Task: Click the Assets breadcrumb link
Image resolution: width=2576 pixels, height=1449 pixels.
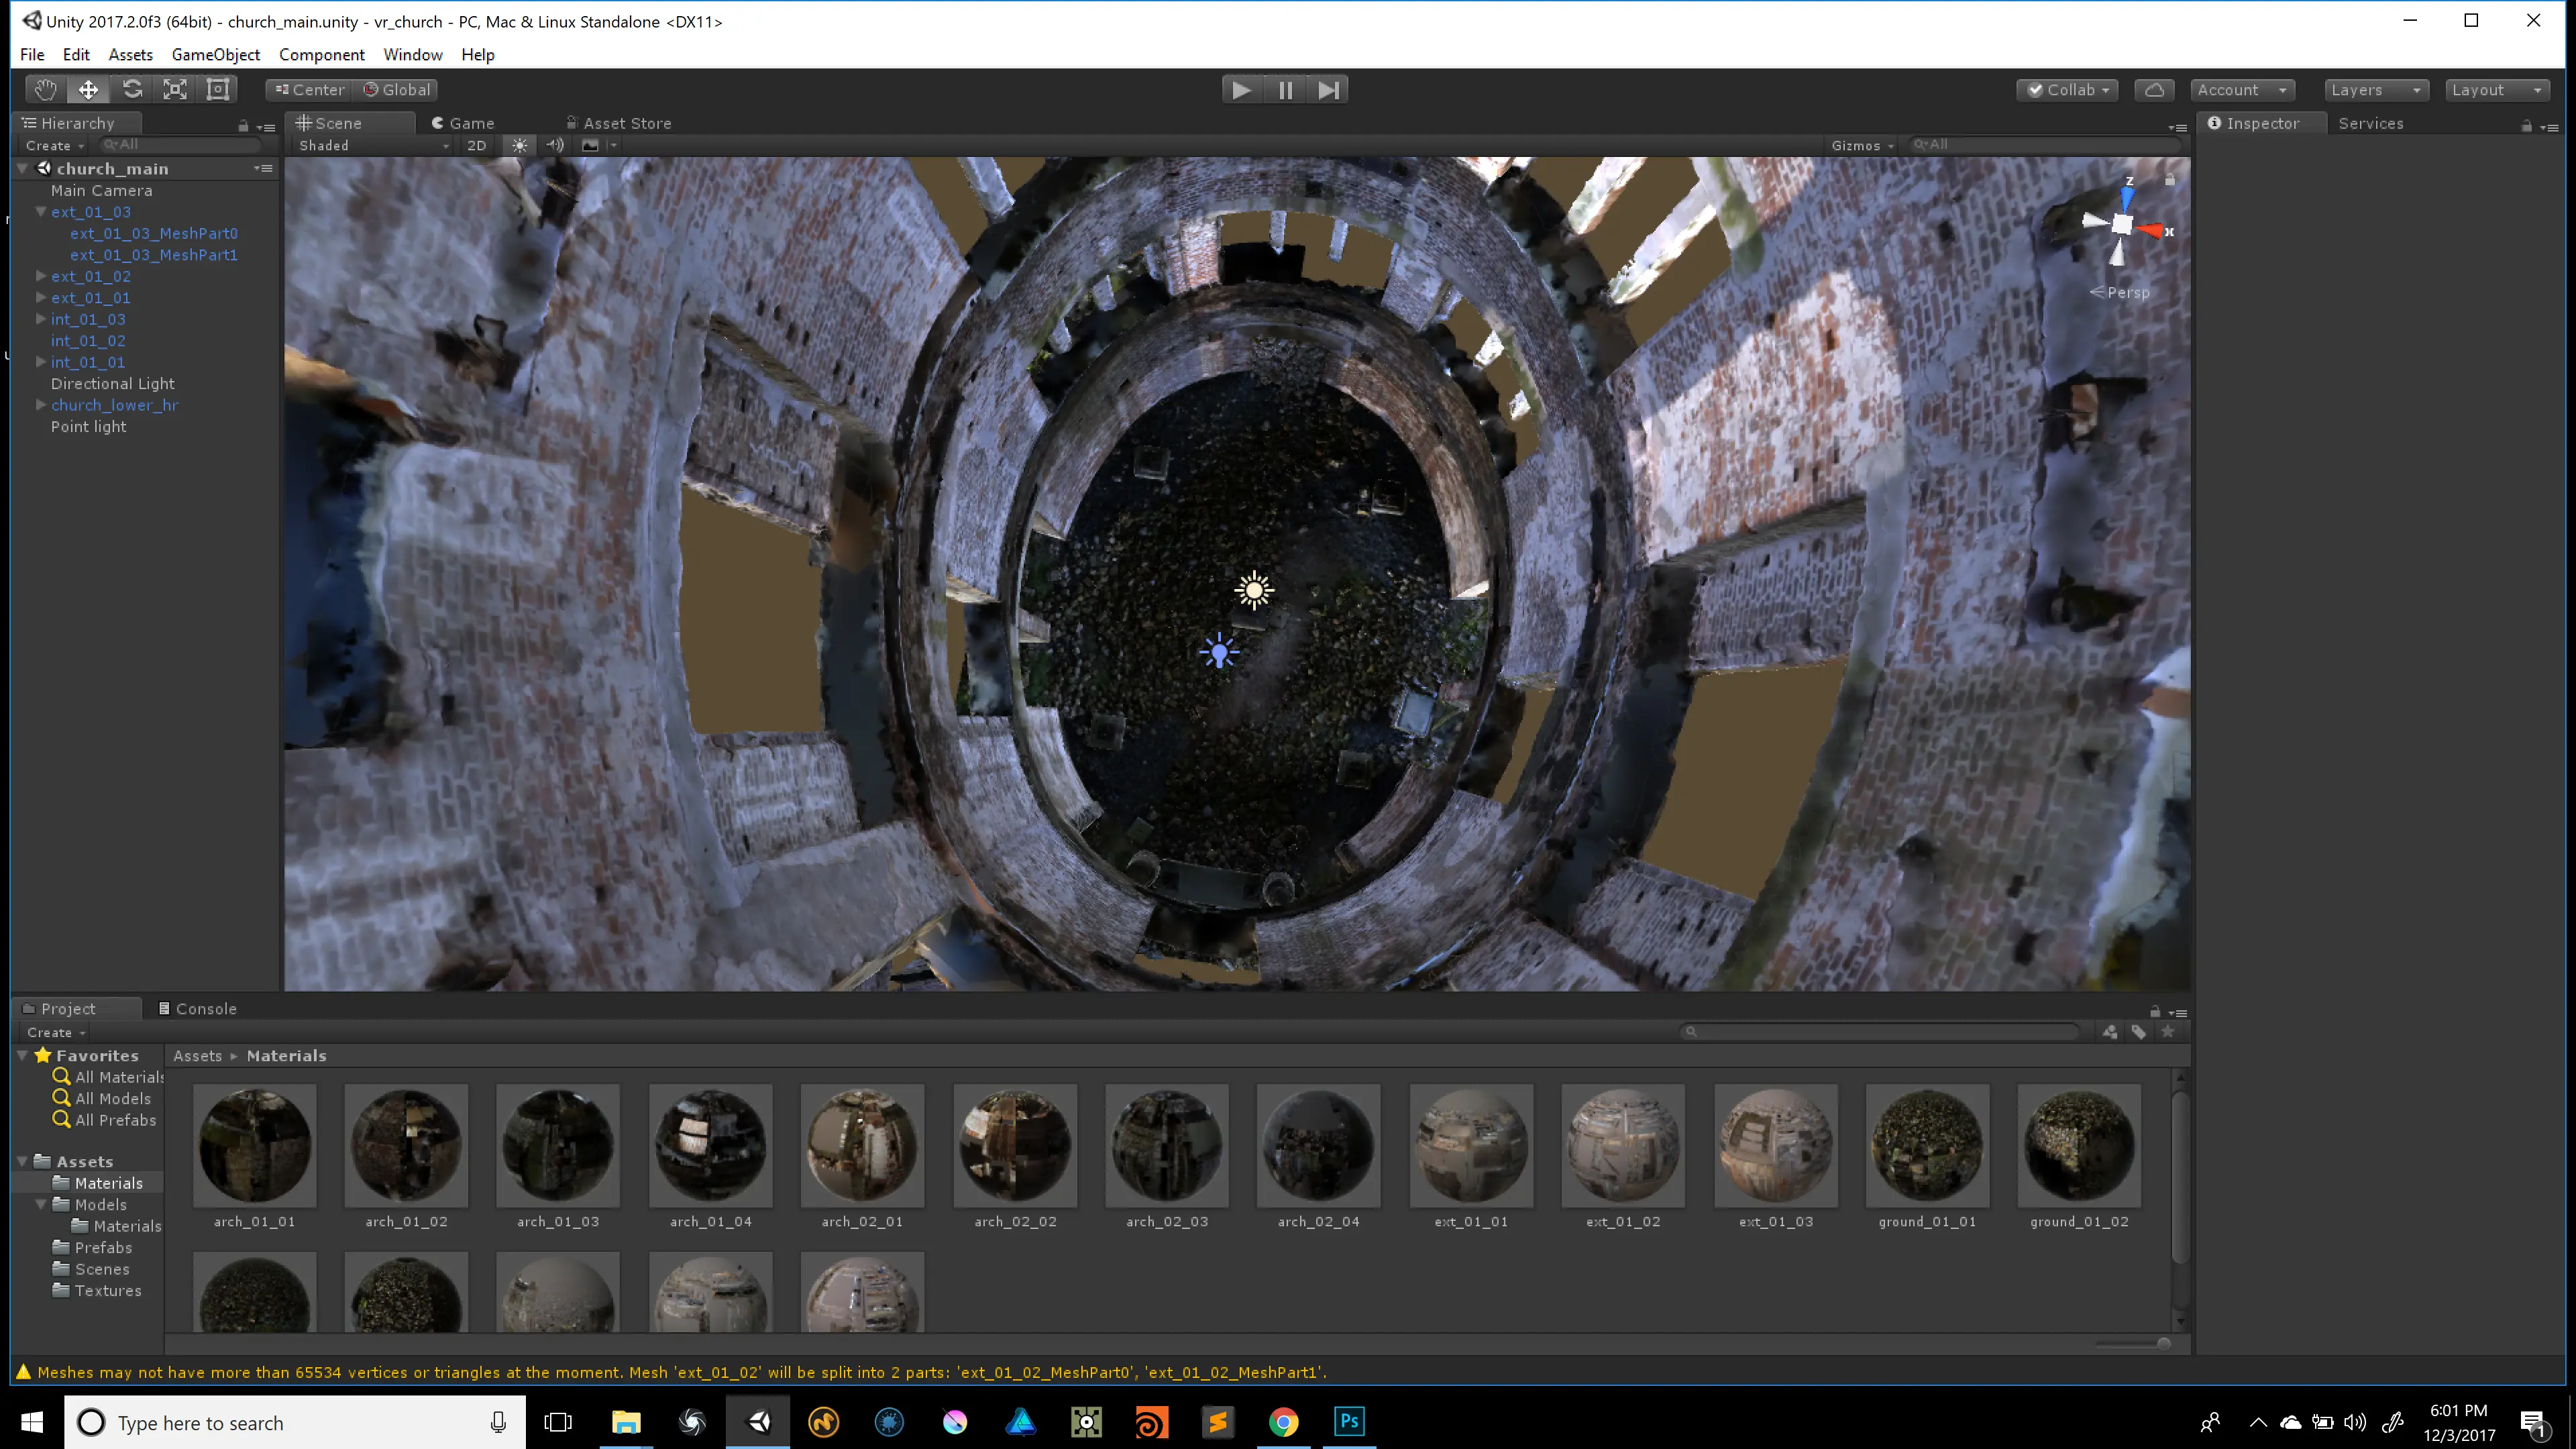Action: pyautogui.click(x=197, y=1055)
